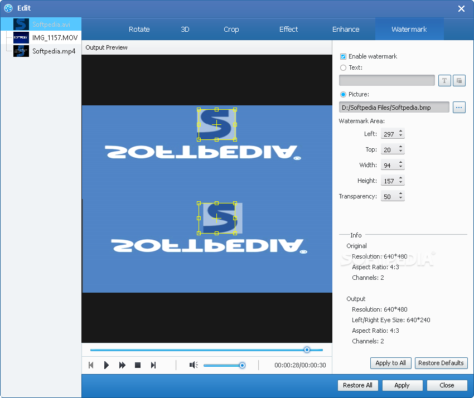
Task: Go to the Enhance tab
Action: (x=346, y=30)
